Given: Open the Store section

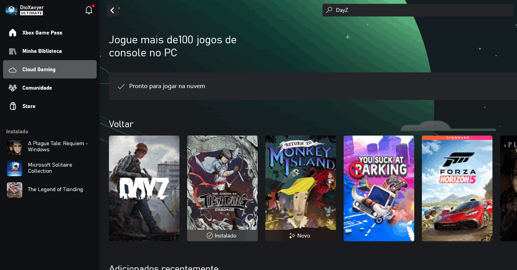Looking at the screenshot, I should point(50,106).
